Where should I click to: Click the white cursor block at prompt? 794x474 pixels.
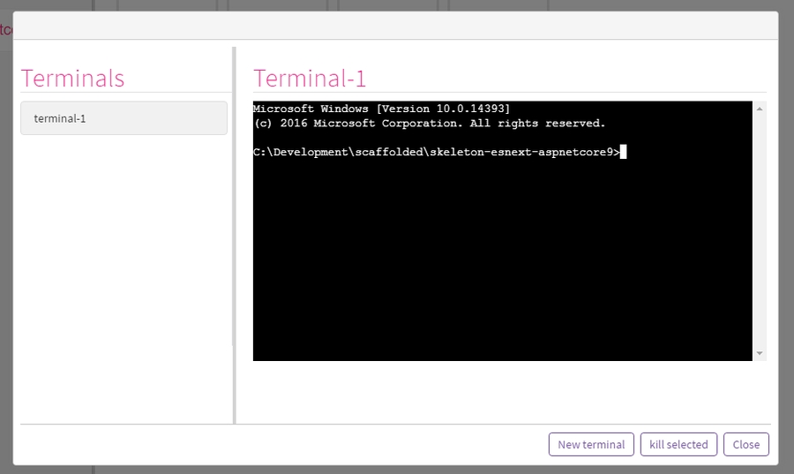click(623, 152)
